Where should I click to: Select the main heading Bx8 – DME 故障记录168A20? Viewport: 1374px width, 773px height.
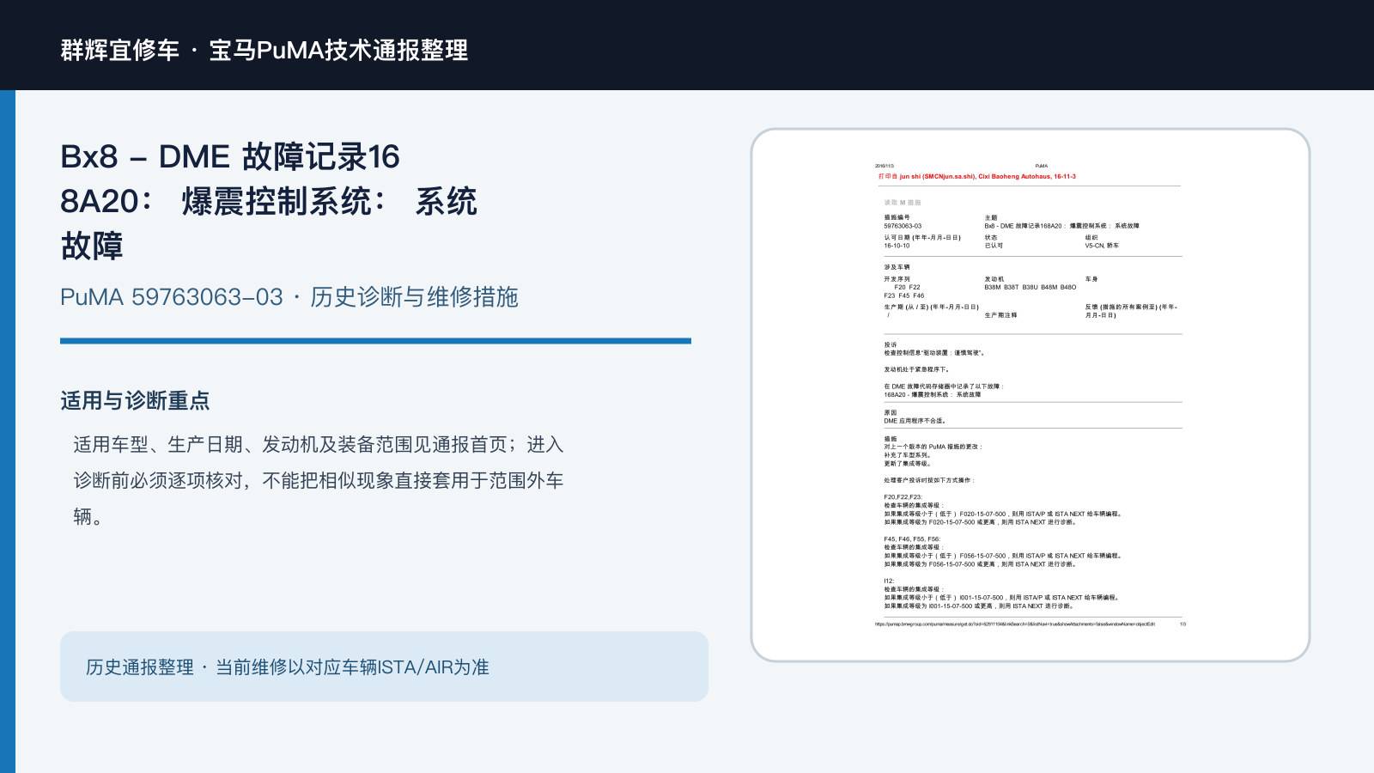[268, 201]
